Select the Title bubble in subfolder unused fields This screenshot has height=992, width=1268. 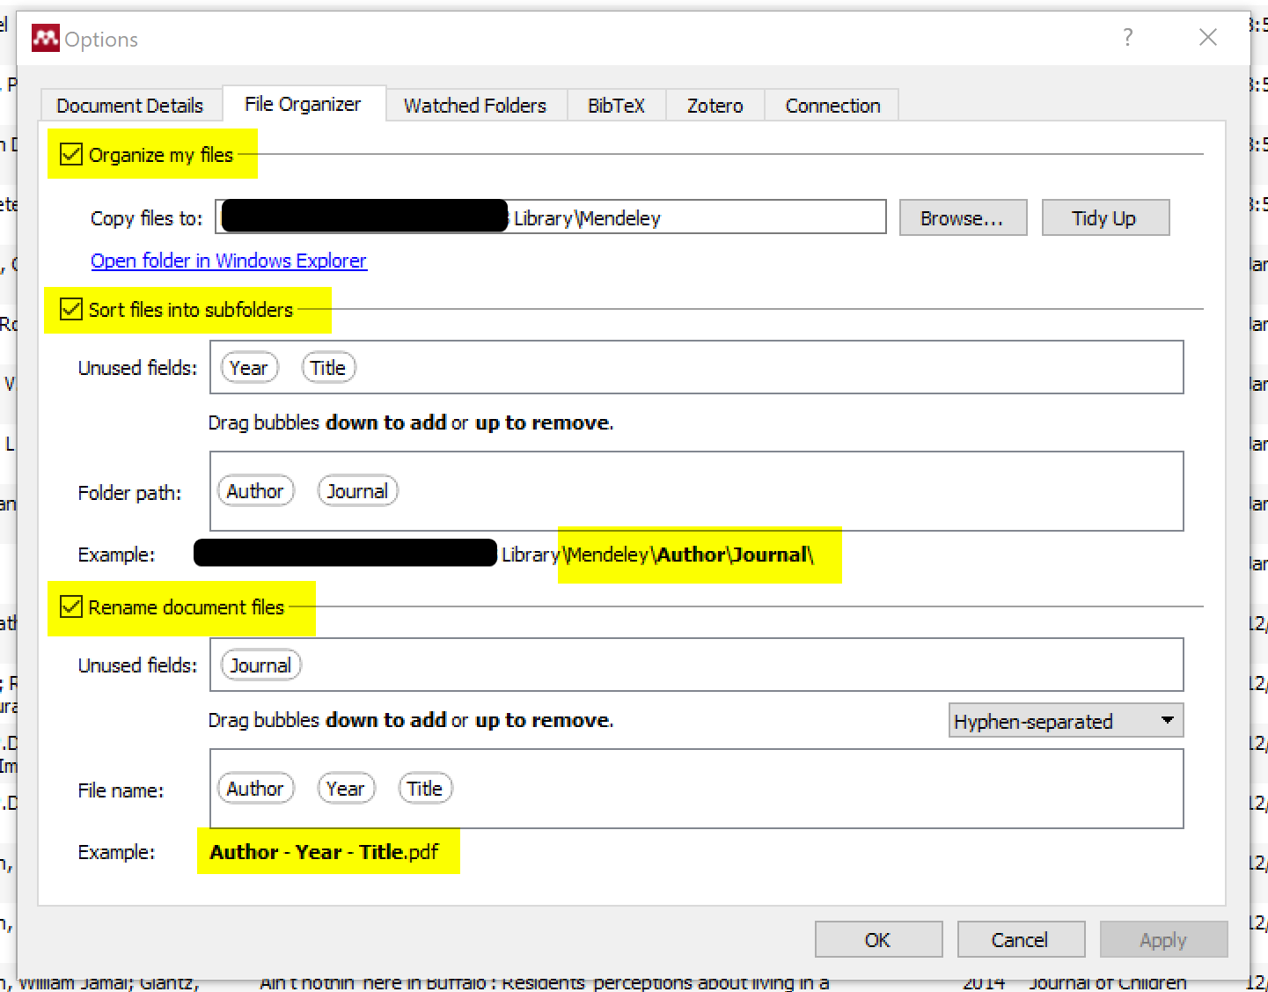(328, 367)
